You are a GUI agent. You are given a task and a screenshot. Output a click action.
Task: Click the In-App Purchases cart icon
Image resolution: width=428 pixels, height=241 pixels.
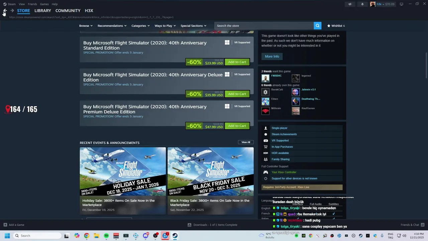pyautogui.click(x=266, y=147)
